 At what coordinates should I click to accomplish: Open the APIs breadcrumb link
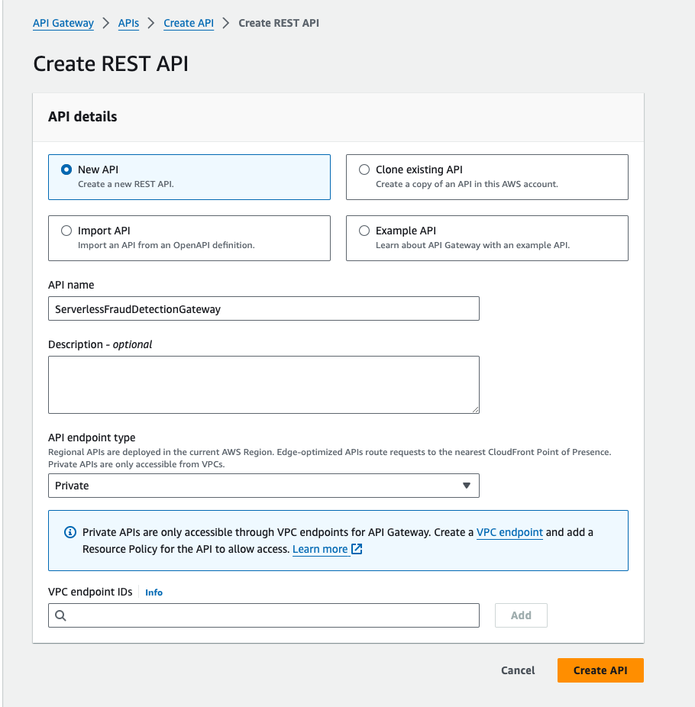(128, 23)
